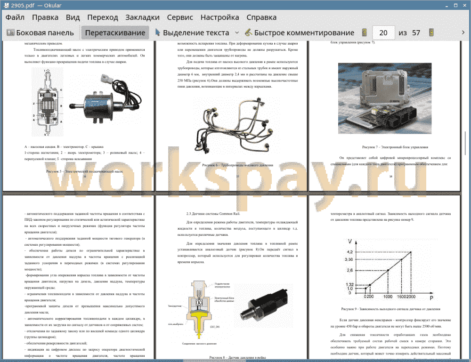
Task: Open the Справка menu
Action: tap(261, 17)
